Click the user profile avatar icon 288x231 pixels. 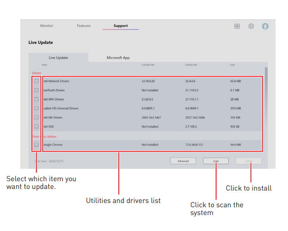tap(265, 26)
